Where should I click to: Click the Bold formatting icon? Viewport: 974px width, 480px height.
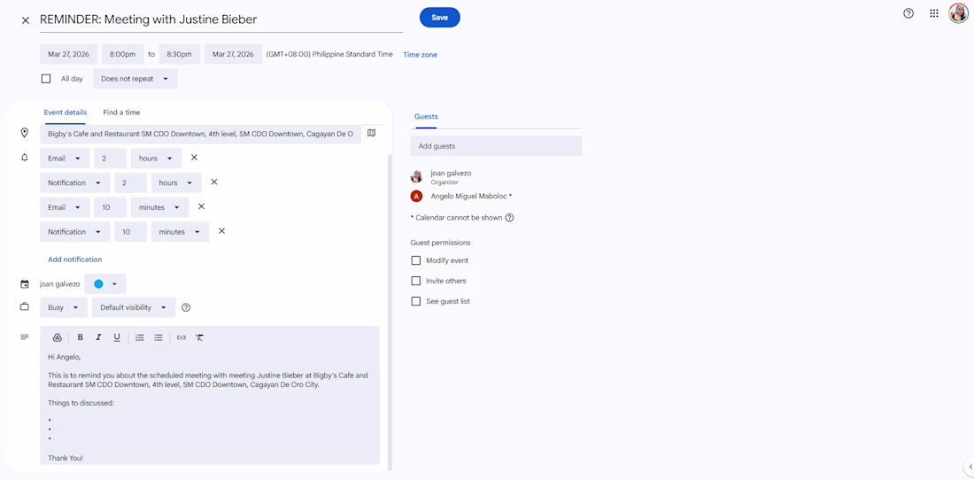[x=80, y=337]
